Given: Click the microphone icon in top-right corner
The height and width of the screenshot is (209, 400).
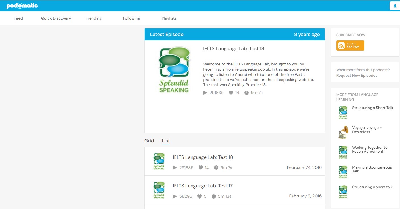Looking at the screenshot, I should click(x=395, y=6).
